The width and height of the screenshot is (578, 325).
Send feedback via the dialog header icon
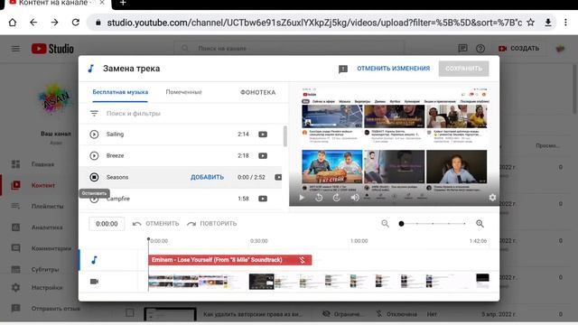click(x=343, y=69)
